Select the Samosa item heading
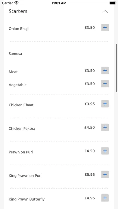Viewport: 118px width, 209px height. coord(15,53)
